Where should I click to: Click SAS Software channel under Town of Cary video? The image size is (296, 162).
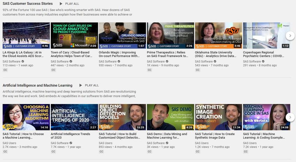(x=60, y=61)
